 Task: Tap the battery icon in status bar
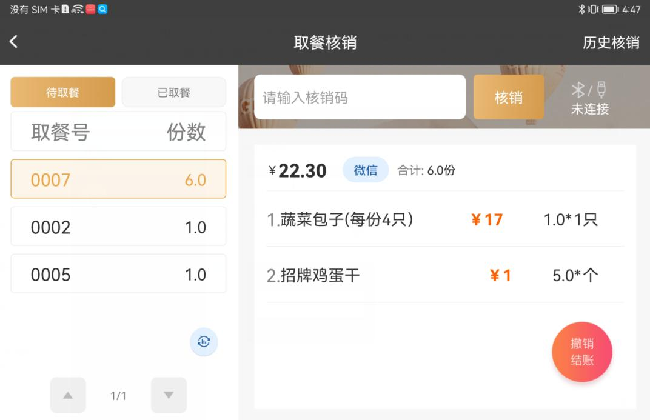tap(609, 9)
